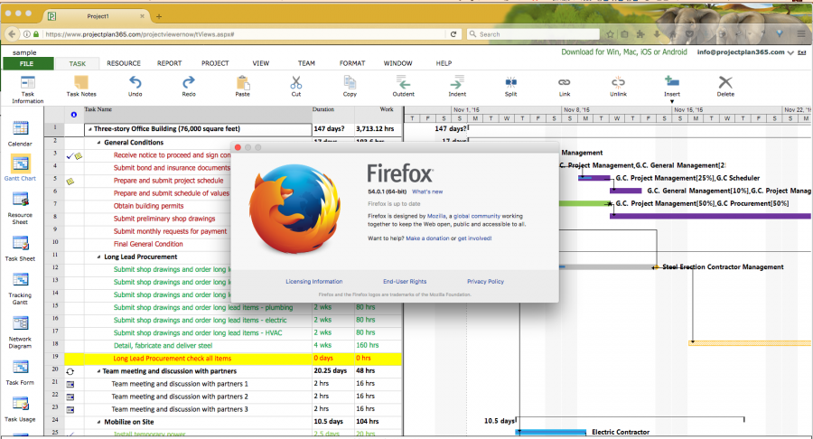Go back with browser back arrow
The height and width of the screenshot is (439, 813).
12,34
